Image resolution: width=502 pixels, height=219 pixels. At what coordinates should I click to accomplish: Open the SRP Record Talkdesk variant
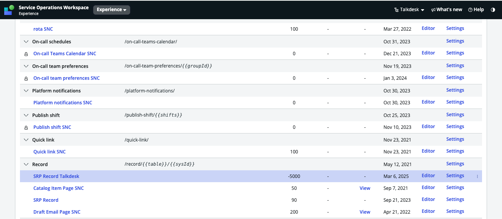click(56, 176)
